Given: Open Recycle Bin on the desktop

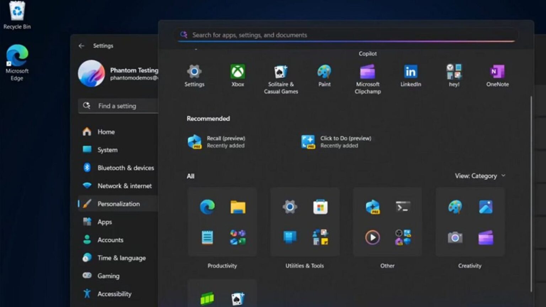Looking at the screenshot, I should click(x=17, y=15).
